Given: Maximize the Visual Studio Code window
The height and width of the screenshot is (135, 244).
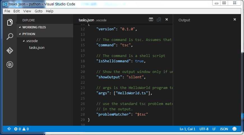Looking at the screenshot, I should click(224, 3).
